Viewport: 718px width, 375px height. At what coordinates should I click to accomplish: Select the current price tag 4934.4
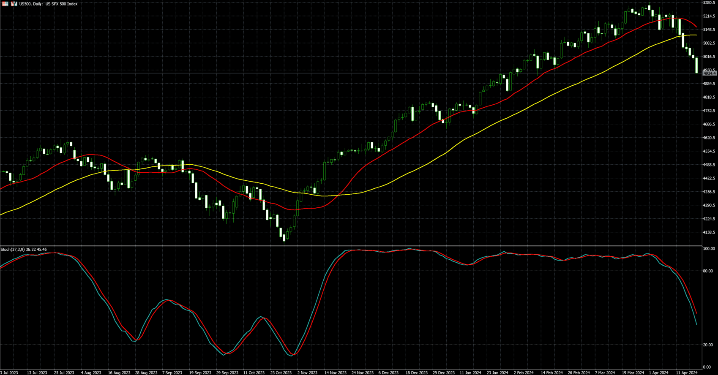click(x=709, y=73)
